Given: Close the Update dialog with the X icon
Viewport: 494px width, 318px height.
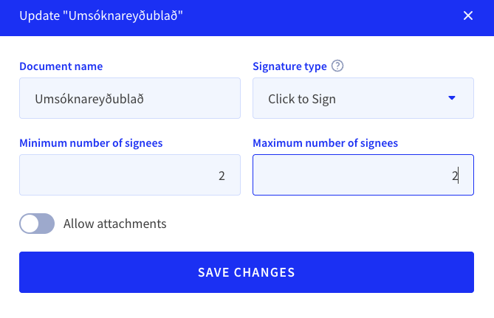Looking at the screenshot, I should pyautogui.click(x=468, y=15).
